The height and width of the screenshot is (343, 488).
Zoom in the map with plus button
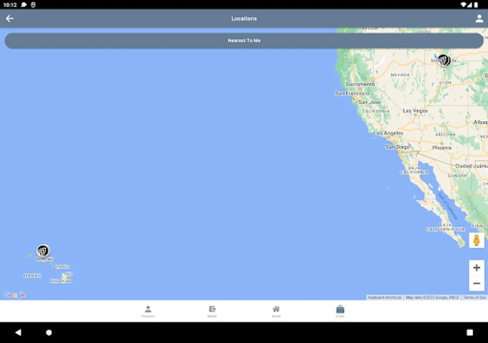pos(477,268)
